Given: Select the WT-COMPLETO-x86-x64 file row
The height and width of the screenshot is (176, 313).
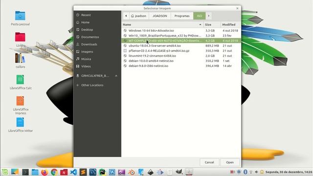Looking at the screenshot, I should pyautogui.click(x=181, y=41).
